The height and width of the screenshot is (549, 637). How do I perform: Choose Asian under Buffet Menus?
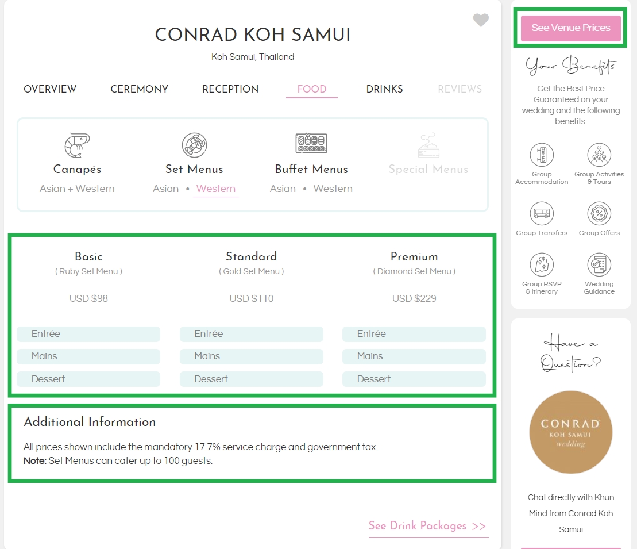pyautogui.click(x=283, y=189)
